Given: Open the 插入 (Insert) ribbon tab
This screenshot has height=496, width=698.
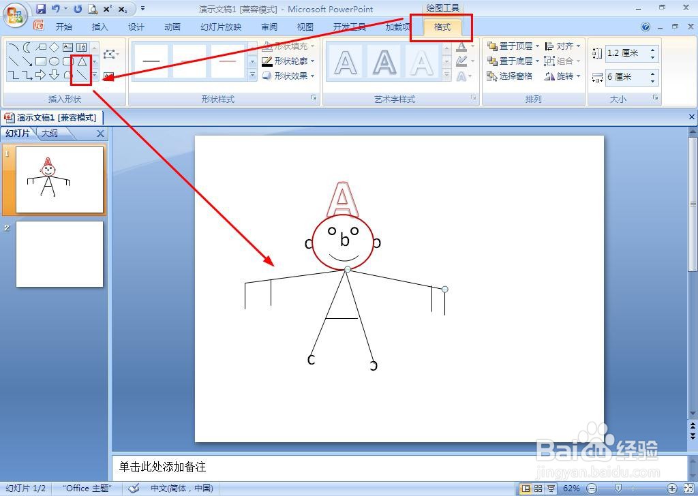Looking at the screenshot, I should [100, 27].
